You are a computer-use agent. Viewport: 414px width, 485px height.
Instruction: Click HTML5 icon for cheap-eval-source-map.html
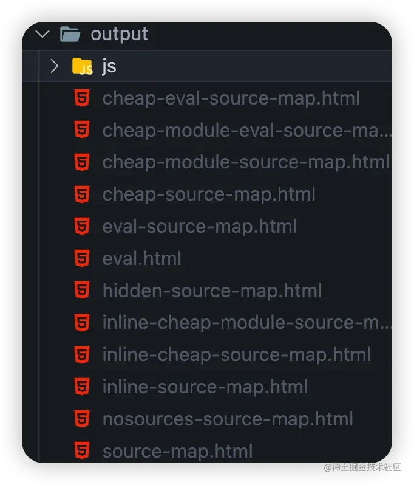click(x=82, y=98)
